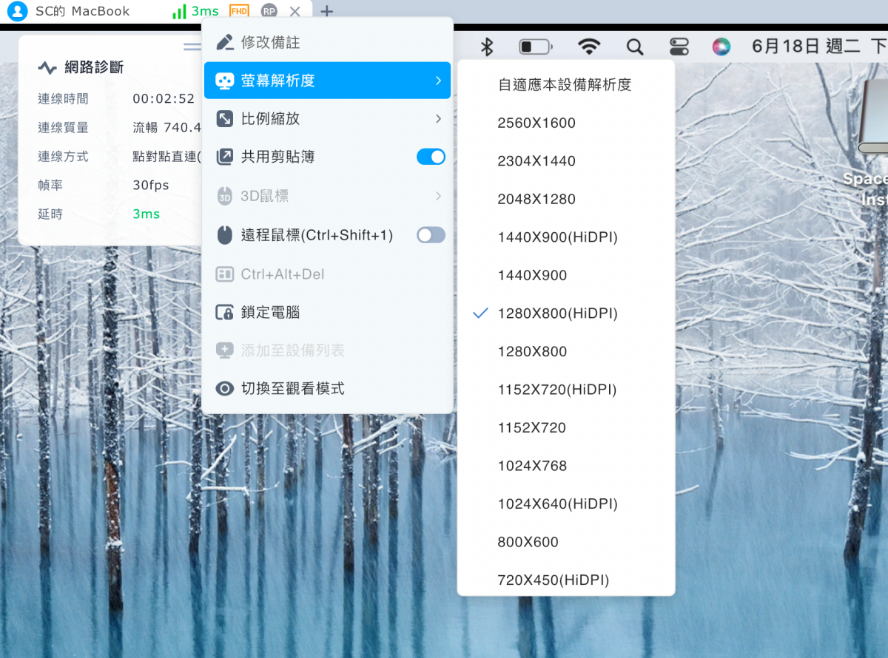Click the 6月18日 date in the menu bar
The image size is (888, 658).
786,47
